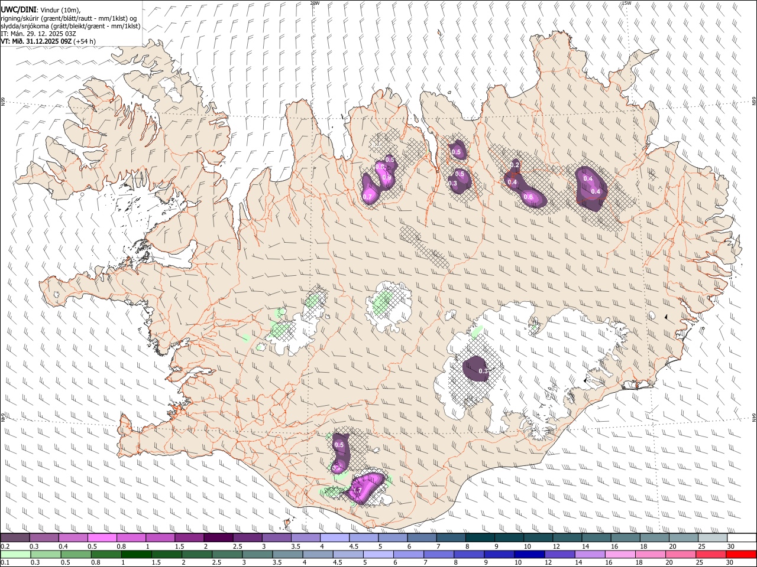The height and width of the screenshot is (567, 757).
Task: Pick the lower legend green swatch labelled 0.5
Action: 76,554
